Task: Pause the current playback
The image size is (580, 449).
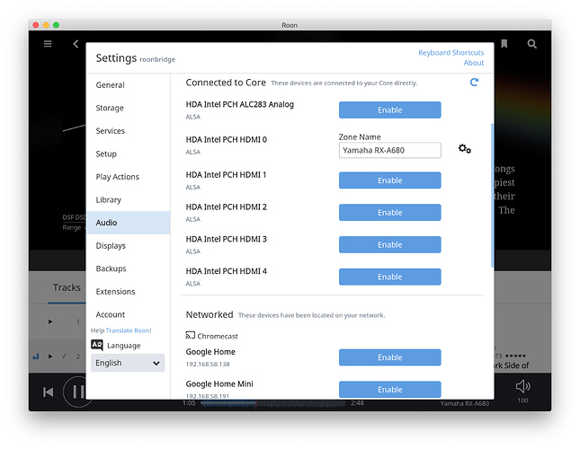Action: tap(78, 392)
